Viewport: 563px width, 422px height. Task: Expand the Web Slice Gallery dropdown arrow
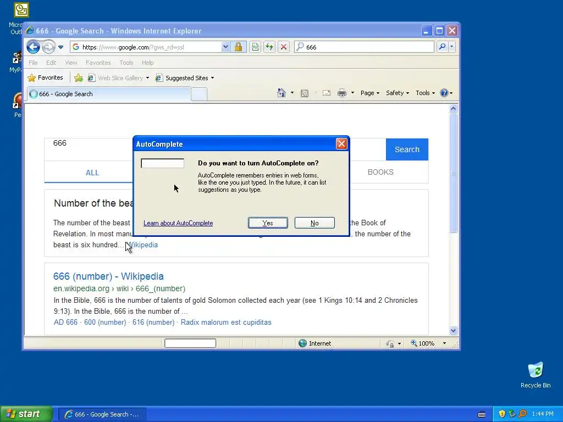[x=147, y=78]
